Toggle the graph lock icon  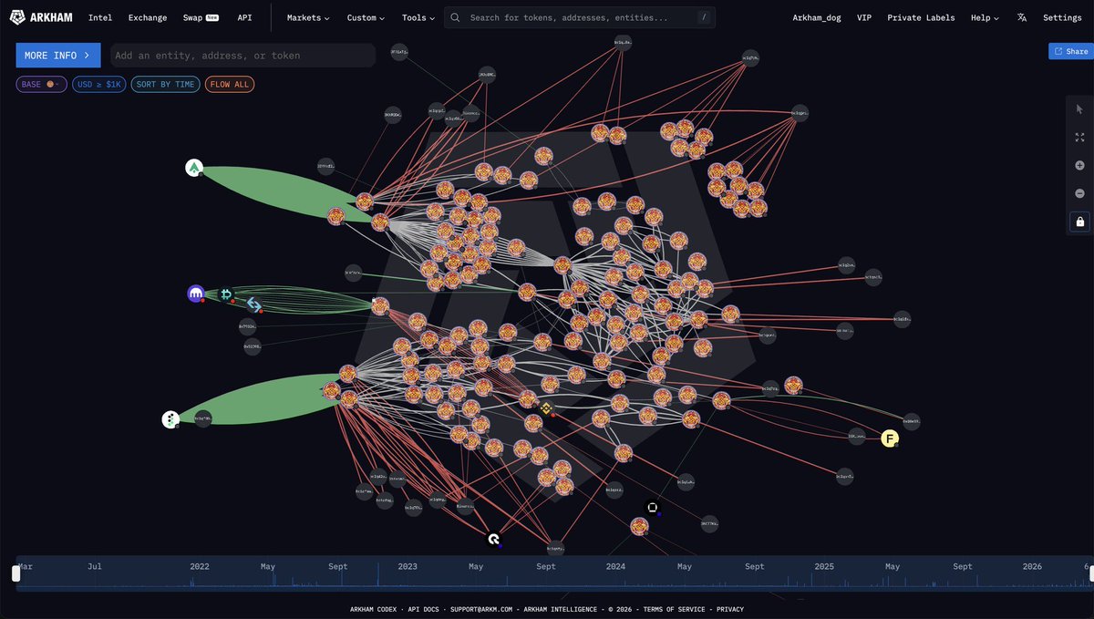(x=1079, y=222)
